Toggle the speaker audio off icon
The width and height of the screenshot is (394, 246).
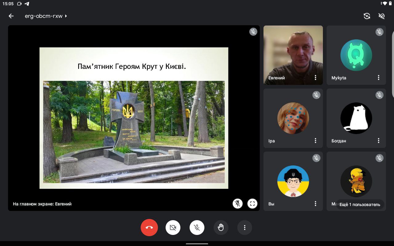381,16
